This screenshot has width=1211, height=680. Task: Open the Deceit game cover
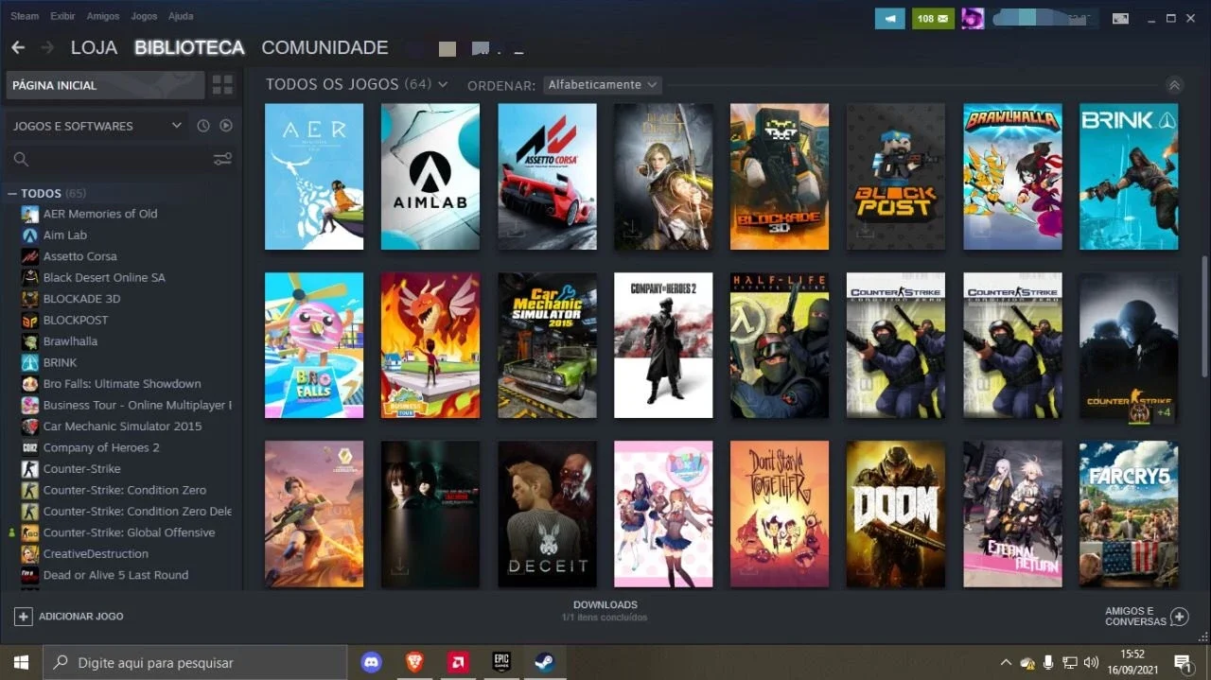coord(547,514)
